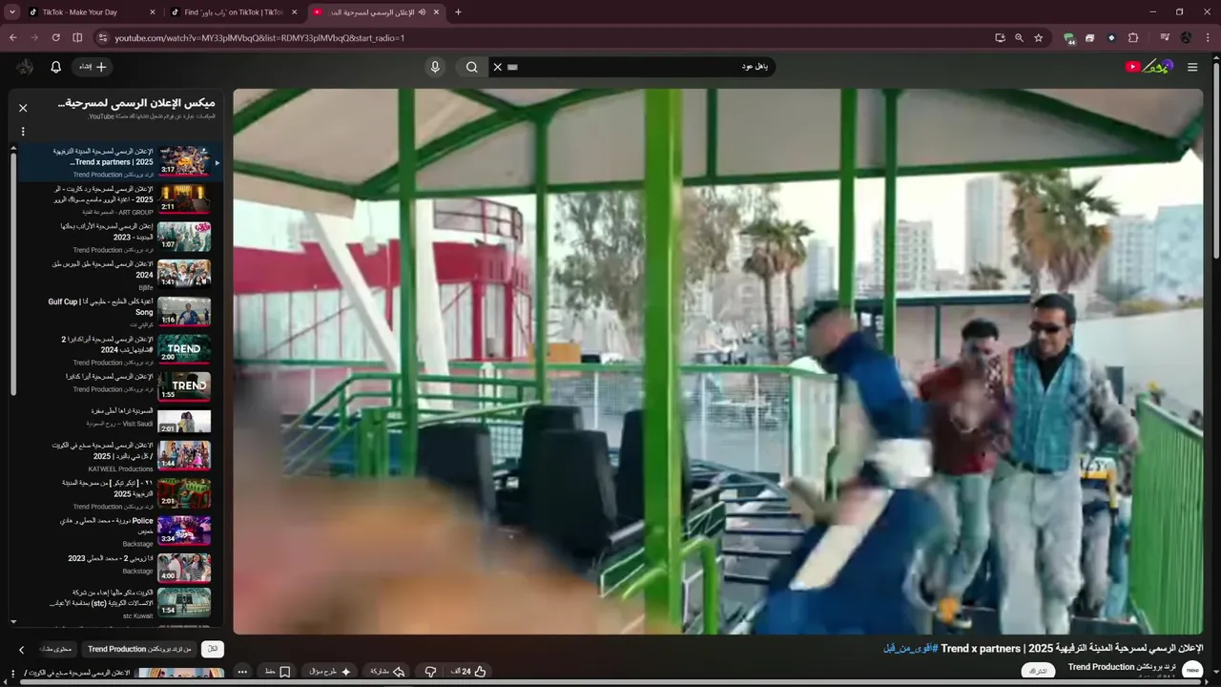Image resolution: width=1221 pixels, height=687 pixels.
Task: Open YouTube notifications bell
Action: pyautogui.click(x=55, y=67)
